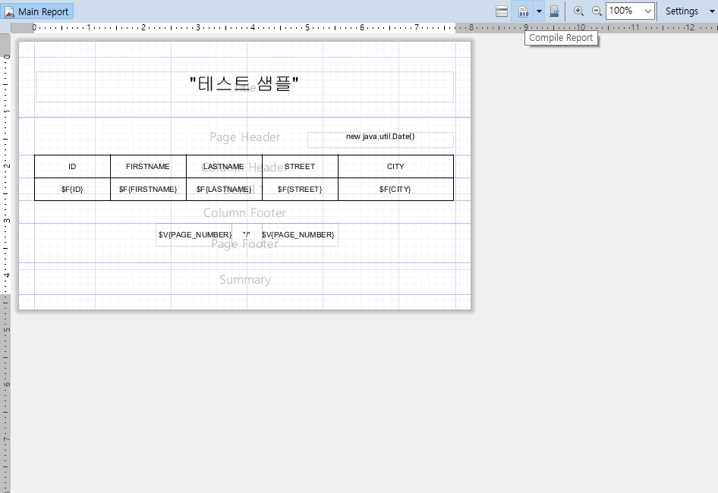This screenshot has height=493, width=718.
Task: Click the band list toolbar icon
Action: 502,11
